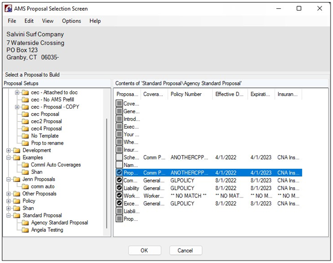This screenshot has width=333, height=263.
Task: Open the Edit menu
Action: click(29, 21)
